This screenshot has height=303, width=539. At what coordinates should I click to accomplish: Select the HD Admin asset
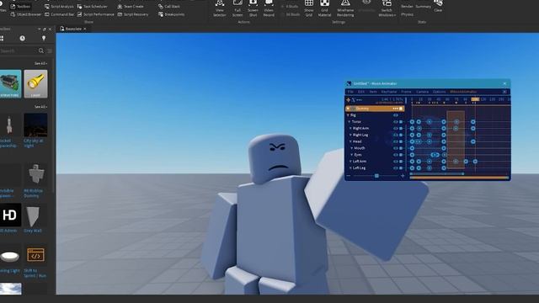pos(10,218)
